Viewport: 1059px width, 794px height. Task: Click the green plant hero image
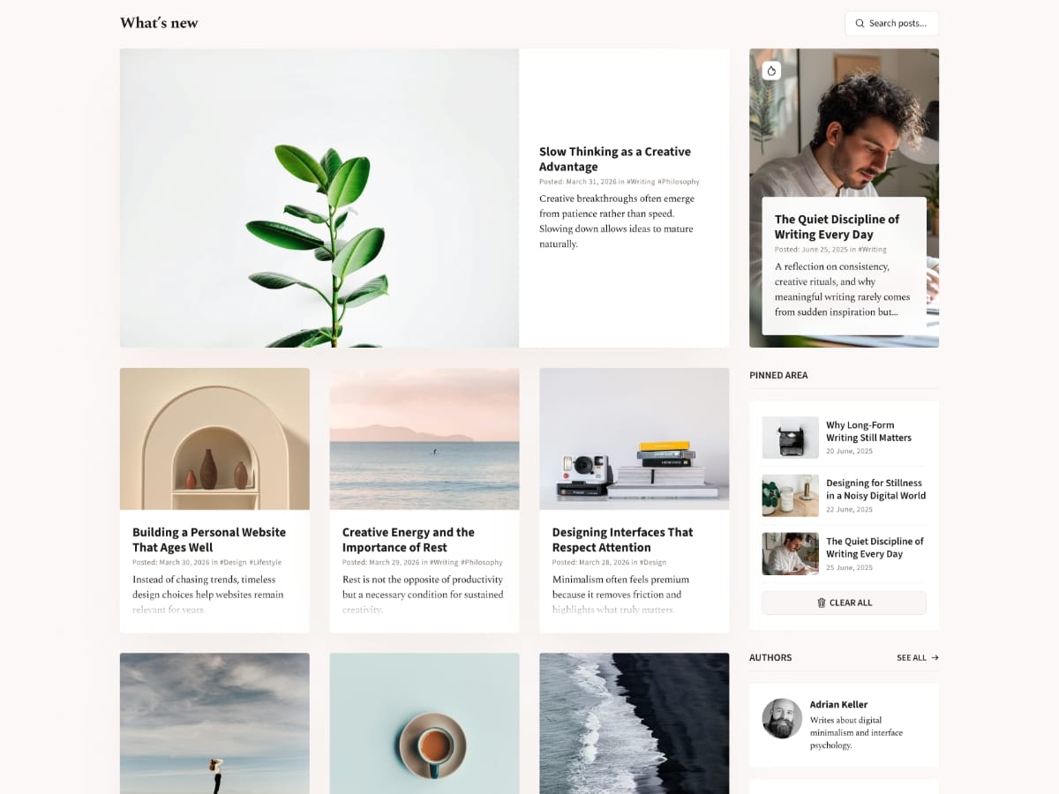[x=319, y=198]
